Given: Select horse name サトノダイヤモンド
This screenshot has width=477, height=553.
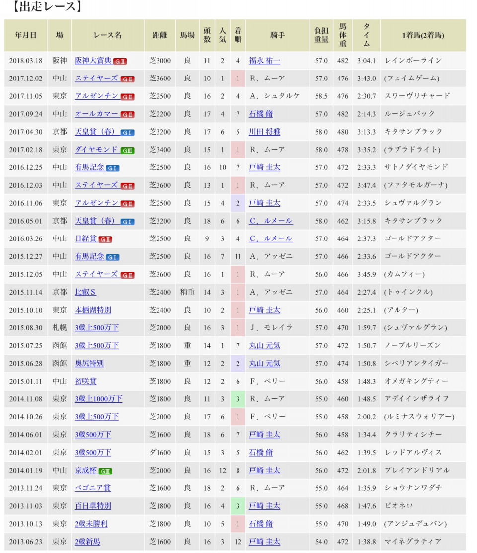Looking at the screenshot, I should click(416, 167).
